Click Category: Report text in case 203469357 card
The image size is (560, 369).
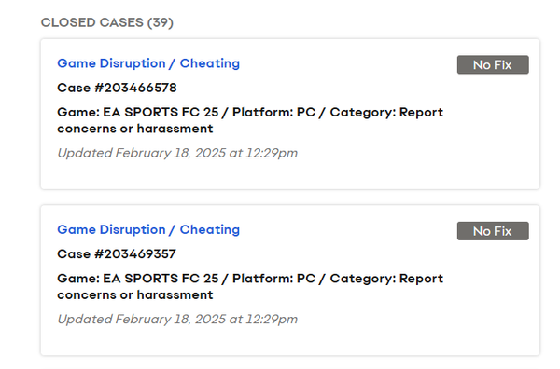pos(386,279)
